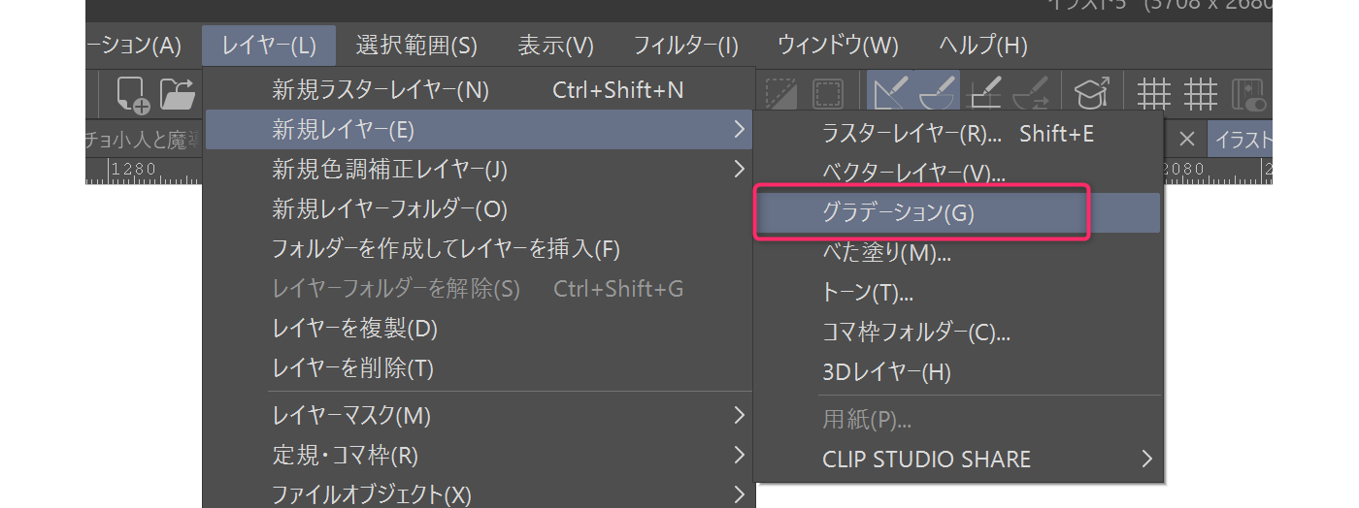The width and height of the screenshot is (1359, 508).
Task: Switch to the イラスト document tab
Action: point(1243,140)
